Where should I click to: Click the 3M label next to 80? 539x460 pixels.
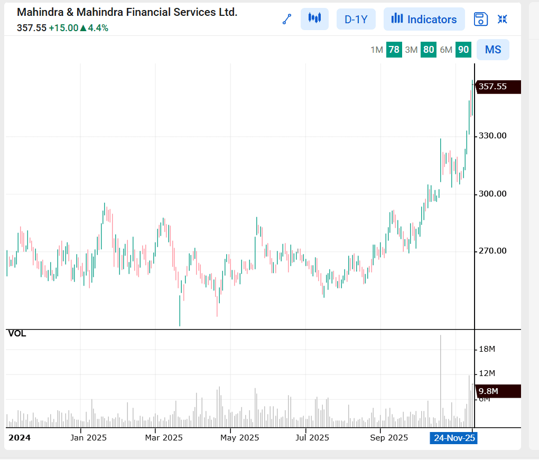point(411,50)
